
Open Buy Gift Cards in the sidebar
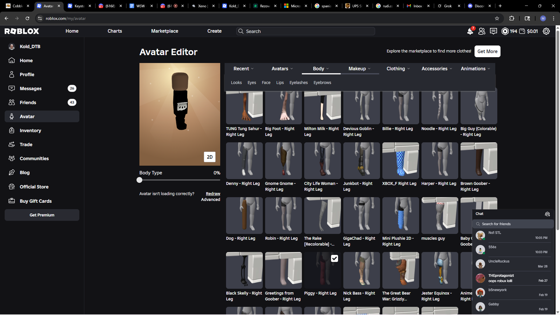coord(42,201)
